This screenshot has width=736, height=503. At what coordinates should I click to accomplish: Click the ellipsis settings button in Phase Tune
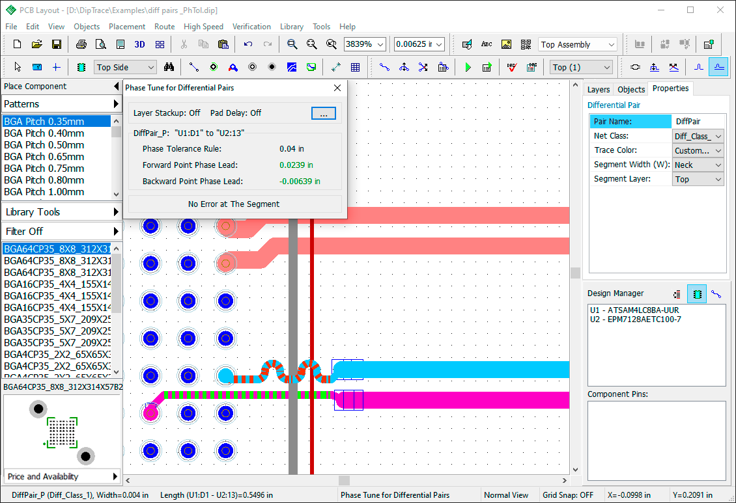pos(324,113)
